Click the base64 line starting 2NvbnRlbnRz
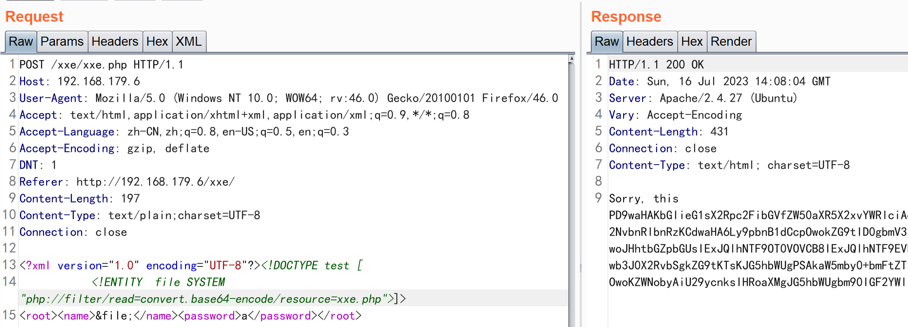 click(758, 232)
